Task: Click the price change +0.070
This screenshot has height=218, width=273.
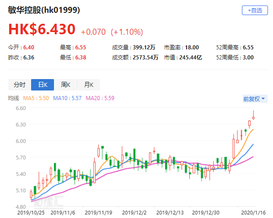Action: pos(93,32)
